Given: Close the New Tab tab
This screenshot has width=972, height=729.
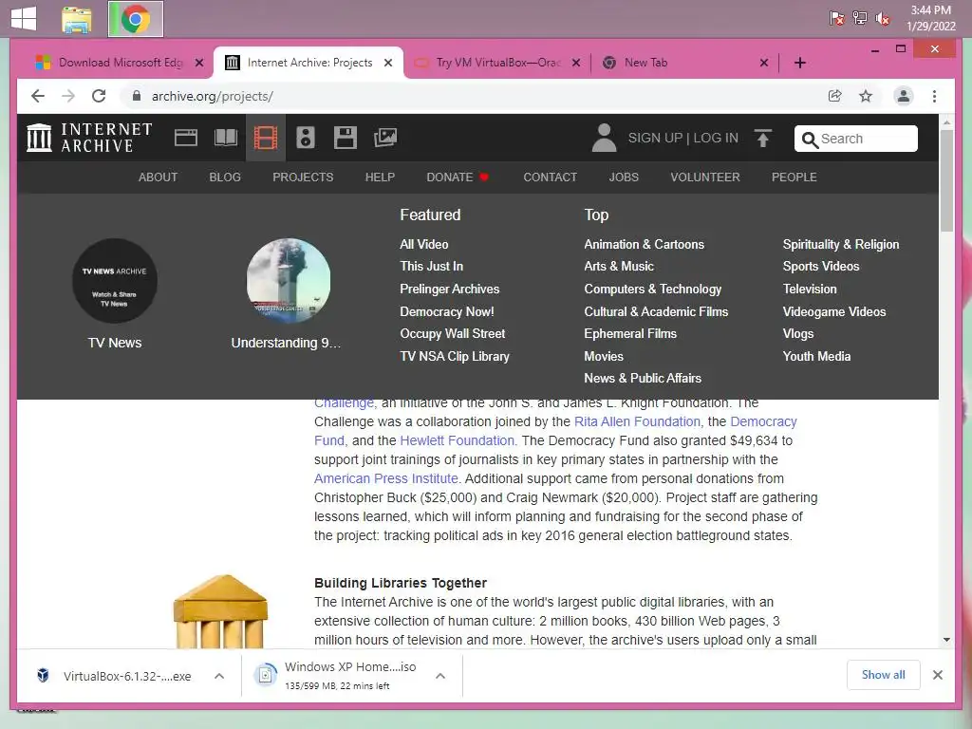Looking at the screenshot, I should point(764,63).
